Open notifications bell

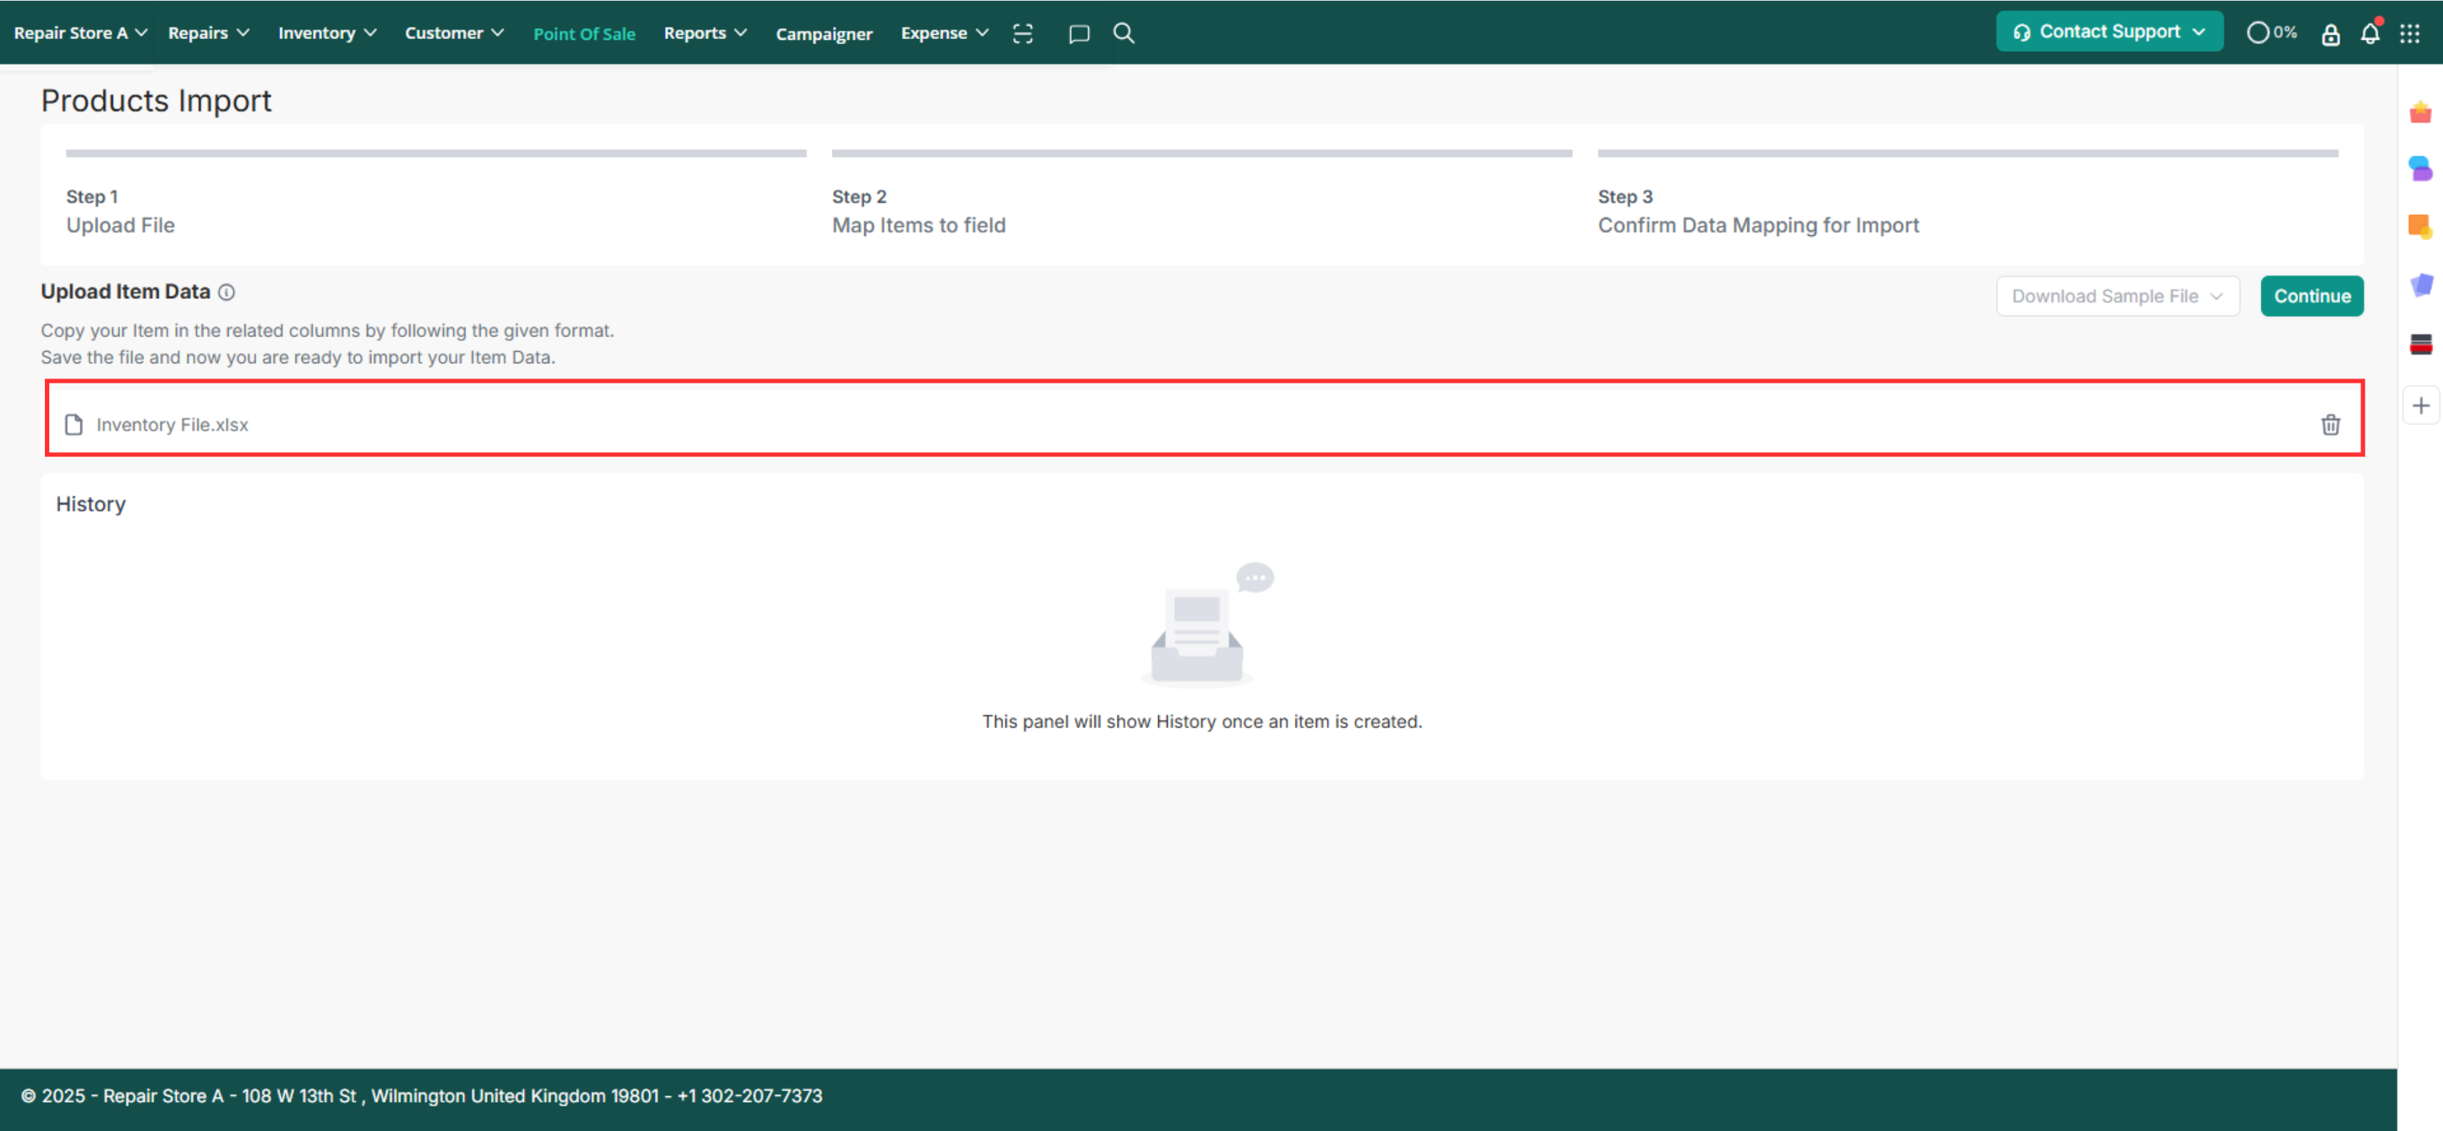(x=2370, y=33)
